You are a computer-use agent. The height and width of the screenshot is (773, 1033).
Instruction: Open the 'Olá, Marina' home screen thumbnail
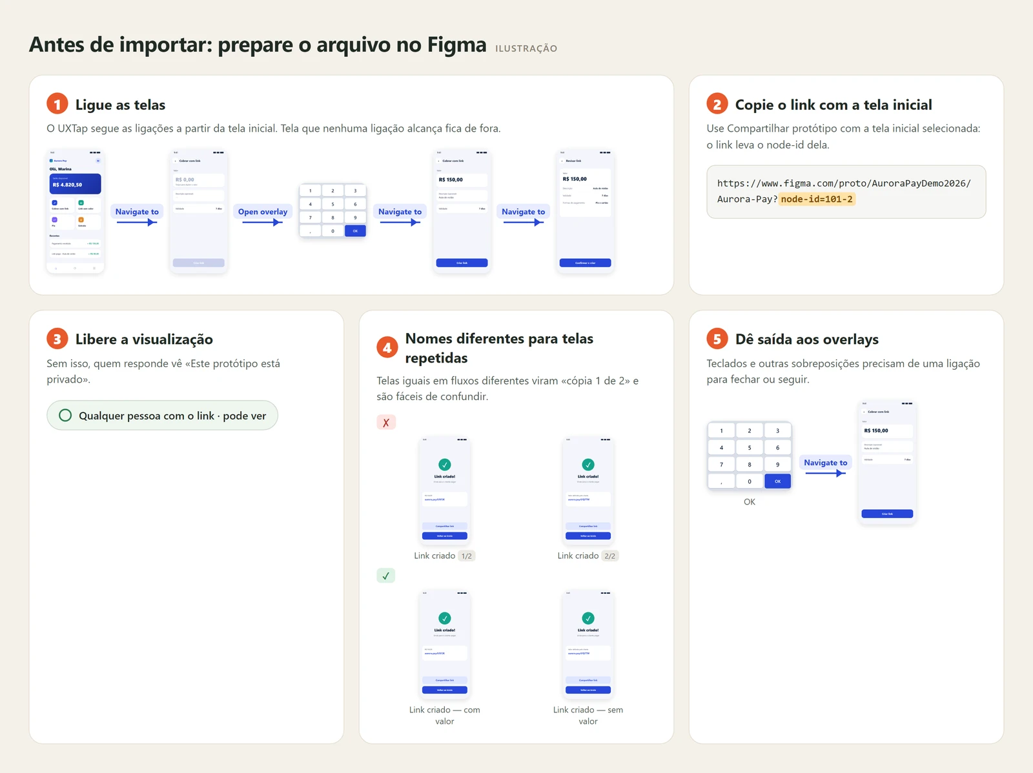click(76, 212)
